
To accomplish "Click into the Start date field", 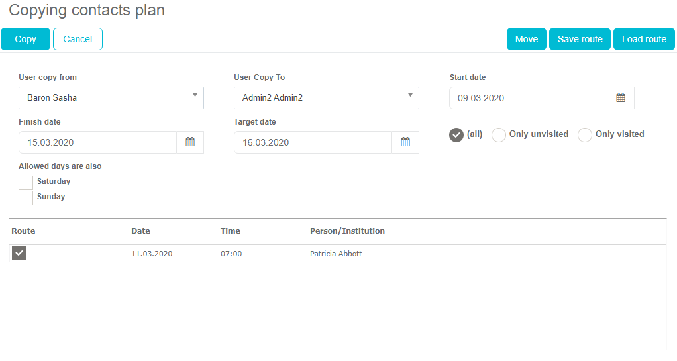I will click(528, 98).
